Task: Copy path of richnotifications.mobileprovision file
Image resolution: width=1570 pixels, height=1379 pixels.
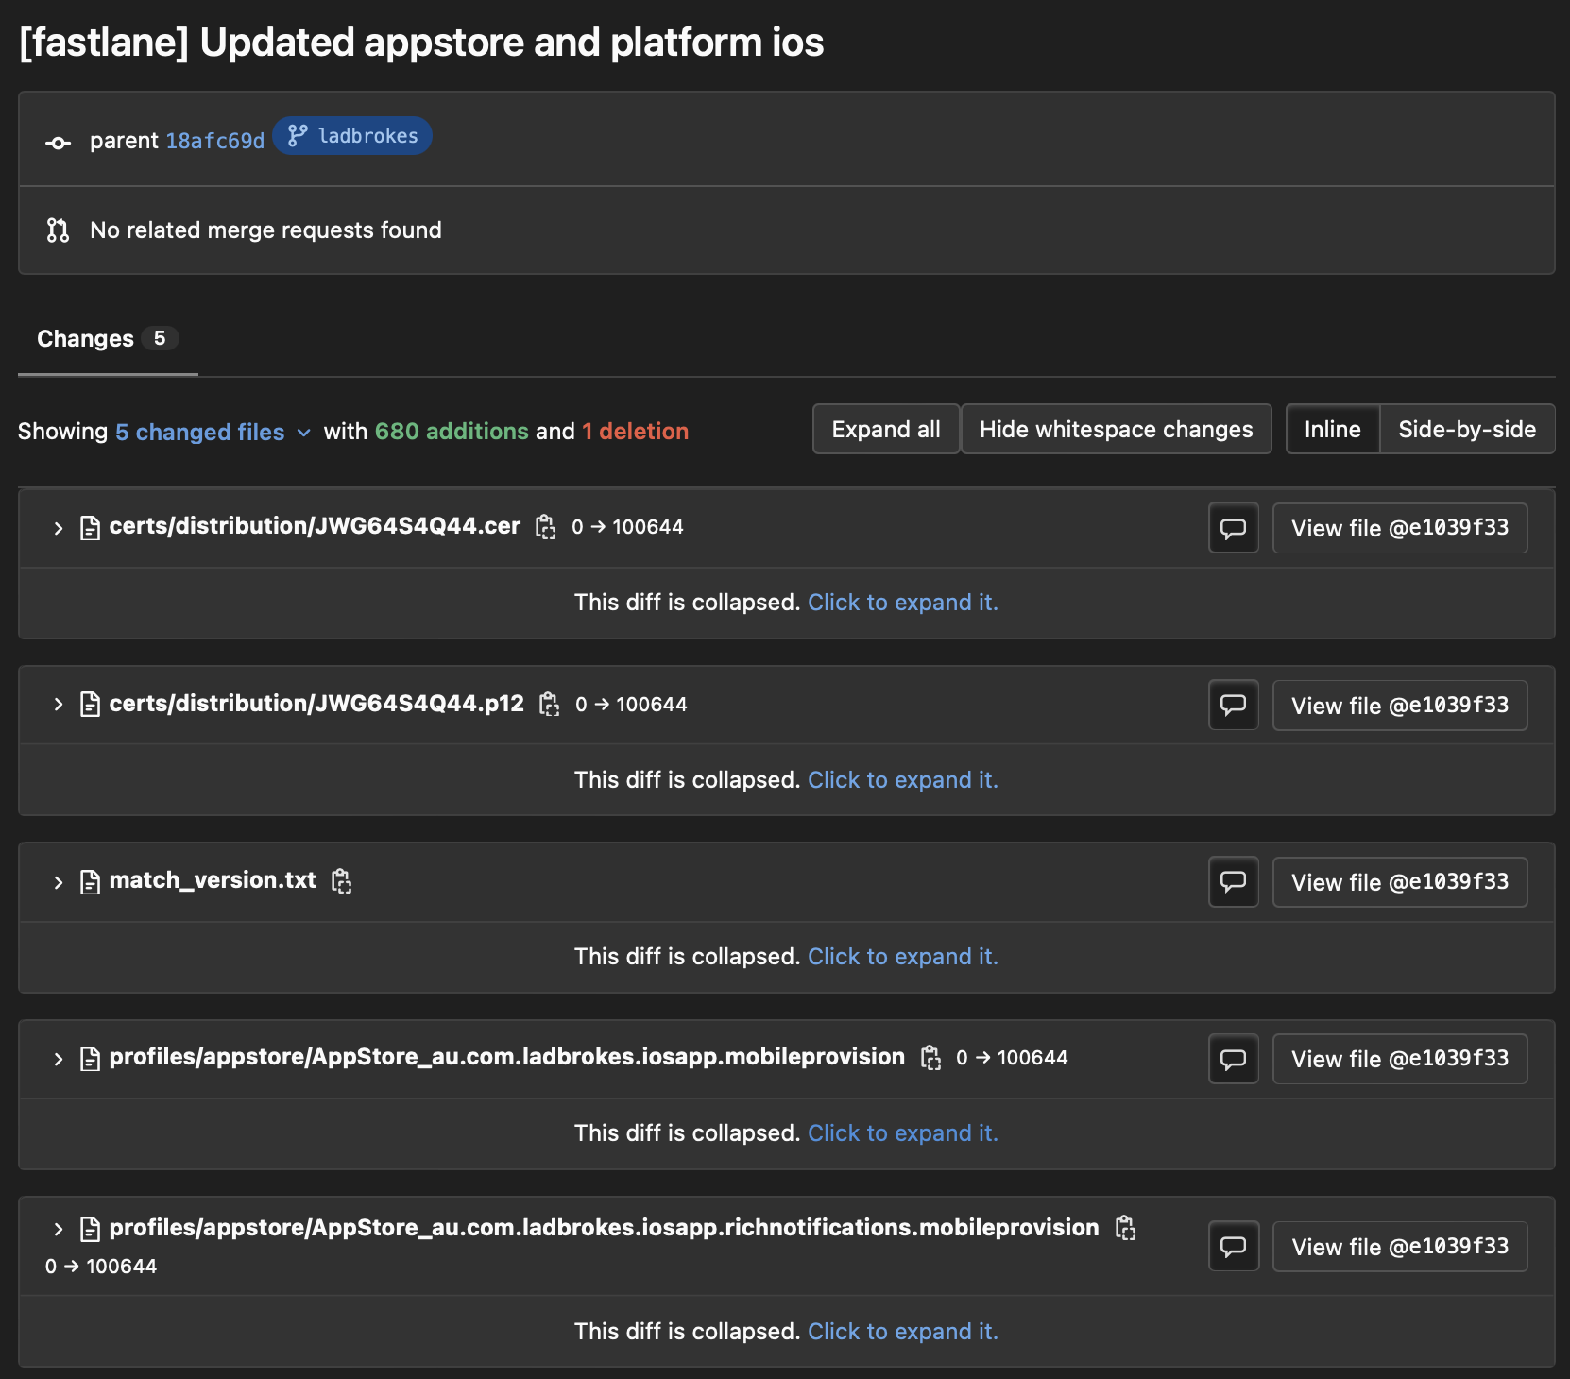Action: pyautogui.click(x=1126, y=1228)
